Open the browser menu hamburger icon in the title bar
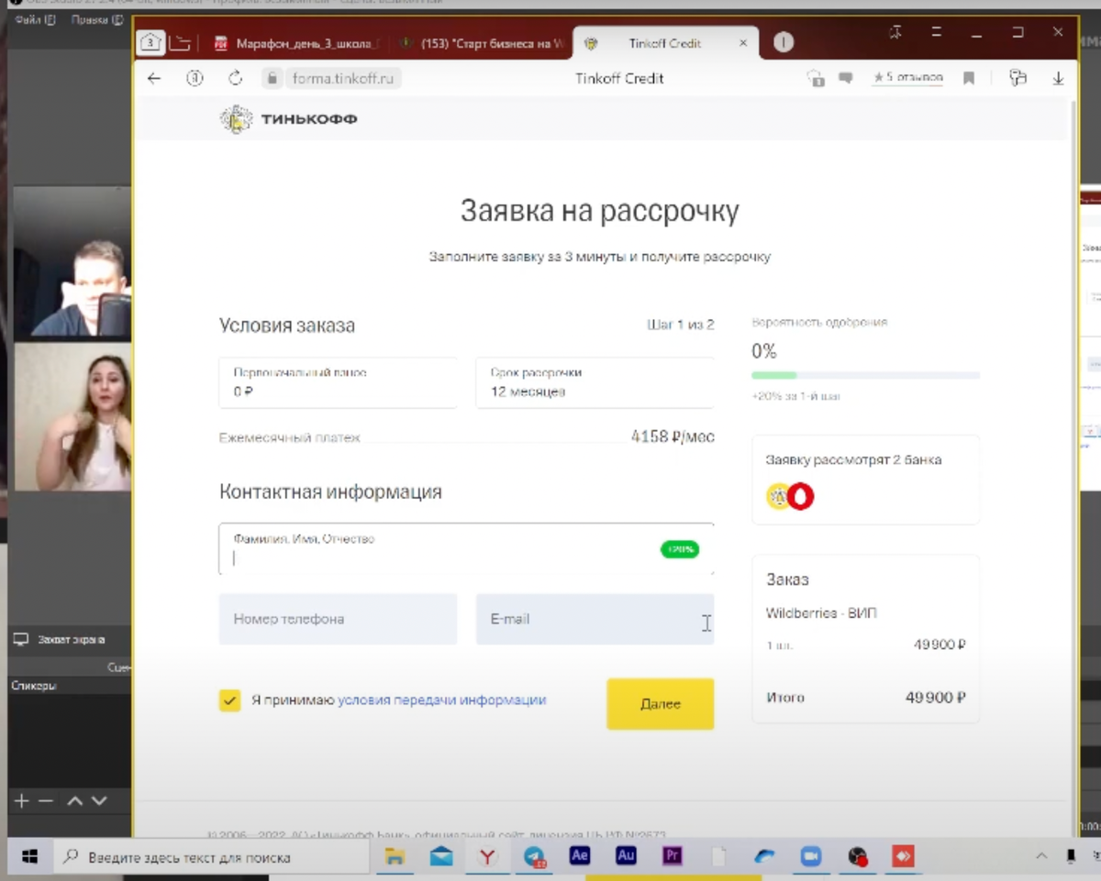 tap(937, 32)
